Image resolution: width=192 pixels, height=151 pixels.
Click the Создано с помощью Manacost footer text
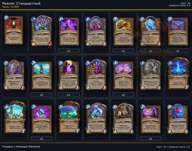pyautogui.click(x=21, y=147)
